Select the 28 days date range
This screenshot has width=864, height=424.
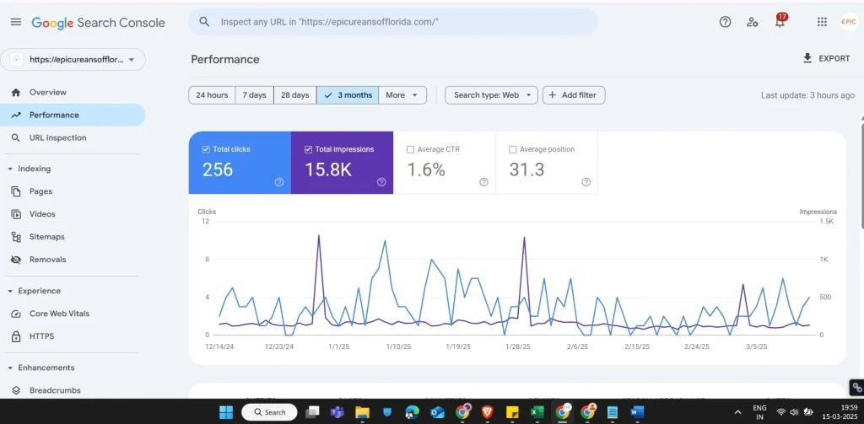294,95
